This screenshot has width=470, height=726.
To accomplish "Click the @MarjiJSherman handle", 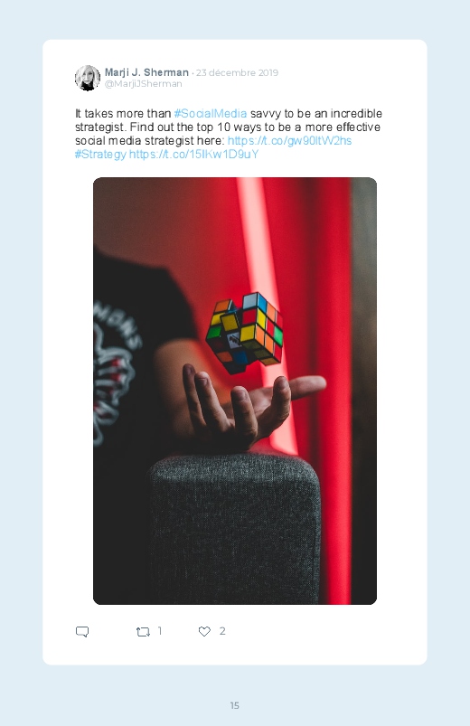I will [x=143, y=84].
